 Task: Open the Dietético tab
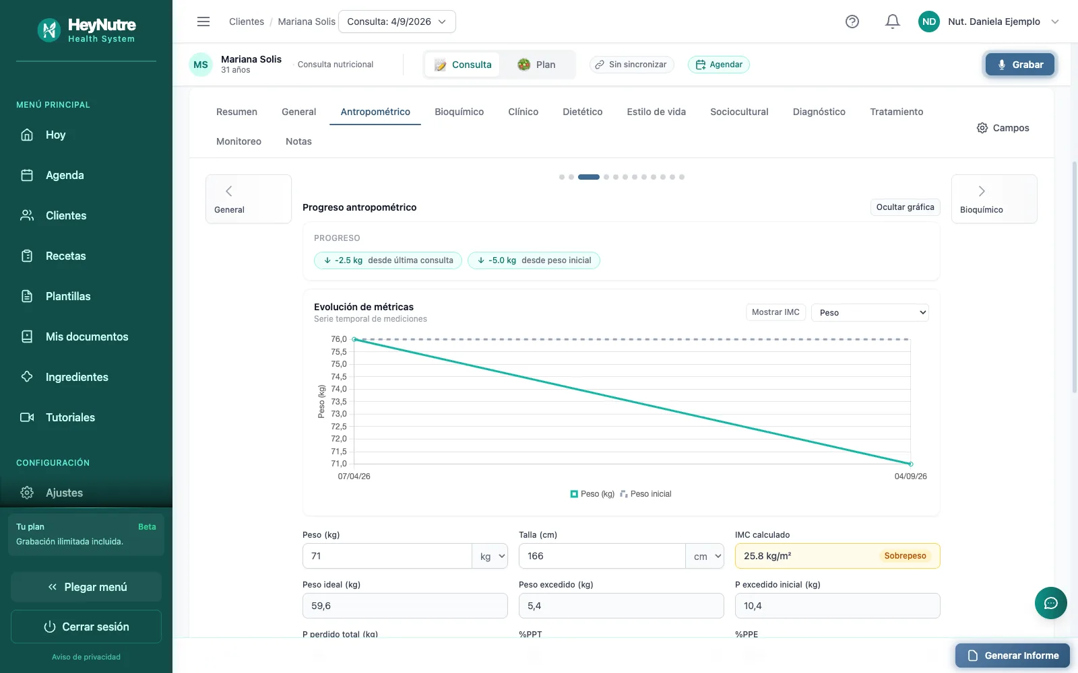(583, 112)
